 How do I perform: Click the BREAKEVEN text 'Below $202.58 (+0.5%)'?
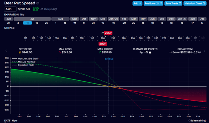(x=187, y=52)
